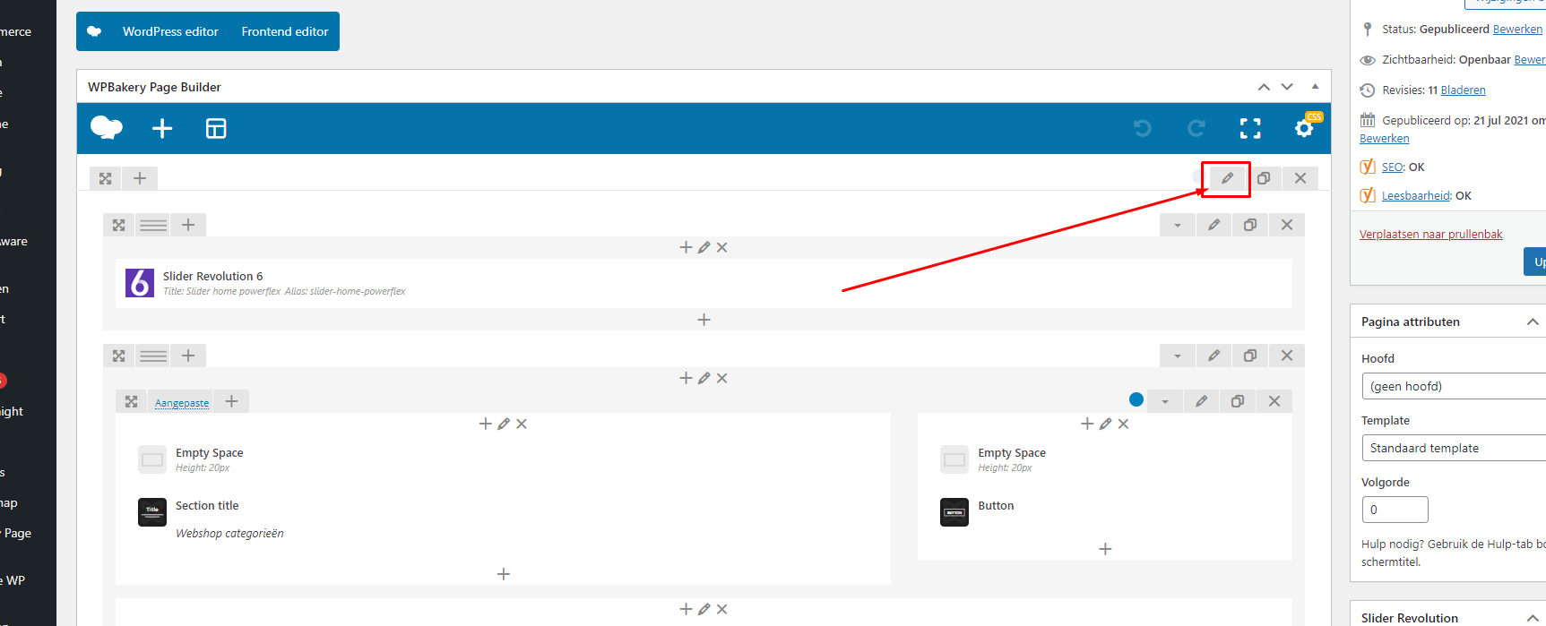1546x626 pixels.
Task: Click the second row move handle
Action: (119, 356)
